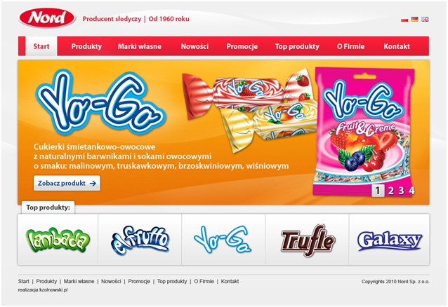Image resolution: width=448 pixels, height=307 pixels.
Task: Go to banner slide 2
Action: (x=390, y=191)
